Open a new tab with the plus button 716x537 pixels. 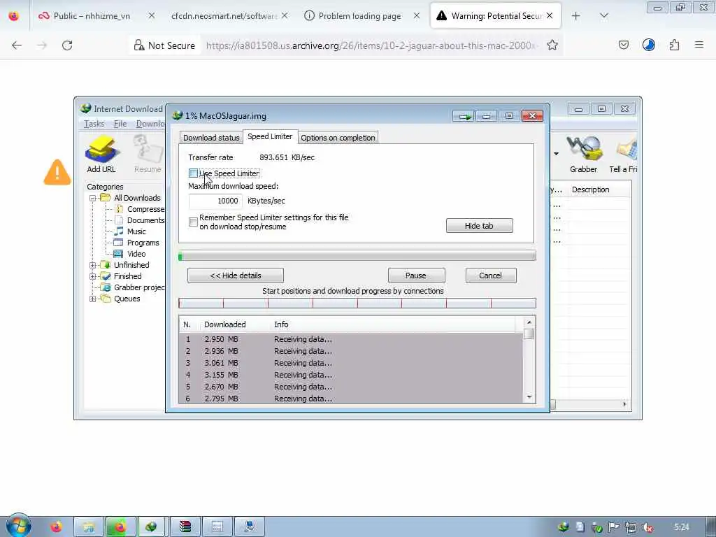point(576,16)
